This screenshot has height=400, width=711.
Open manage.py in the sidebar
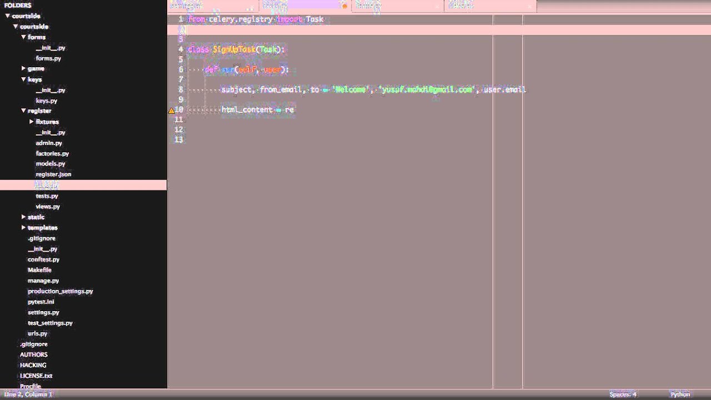coord(43,281)
